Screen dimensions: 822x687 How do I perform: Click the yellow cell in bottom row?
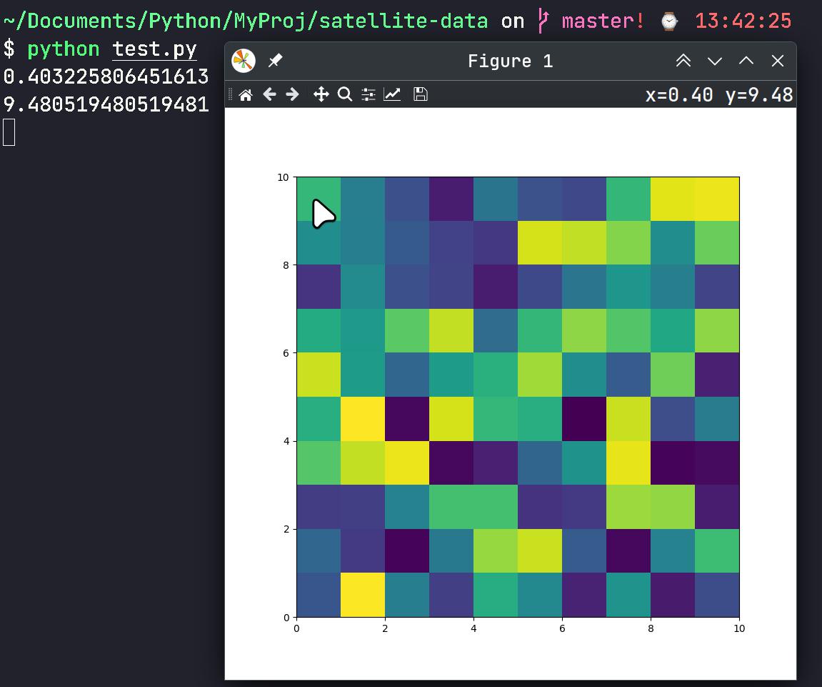coord(363,595)
